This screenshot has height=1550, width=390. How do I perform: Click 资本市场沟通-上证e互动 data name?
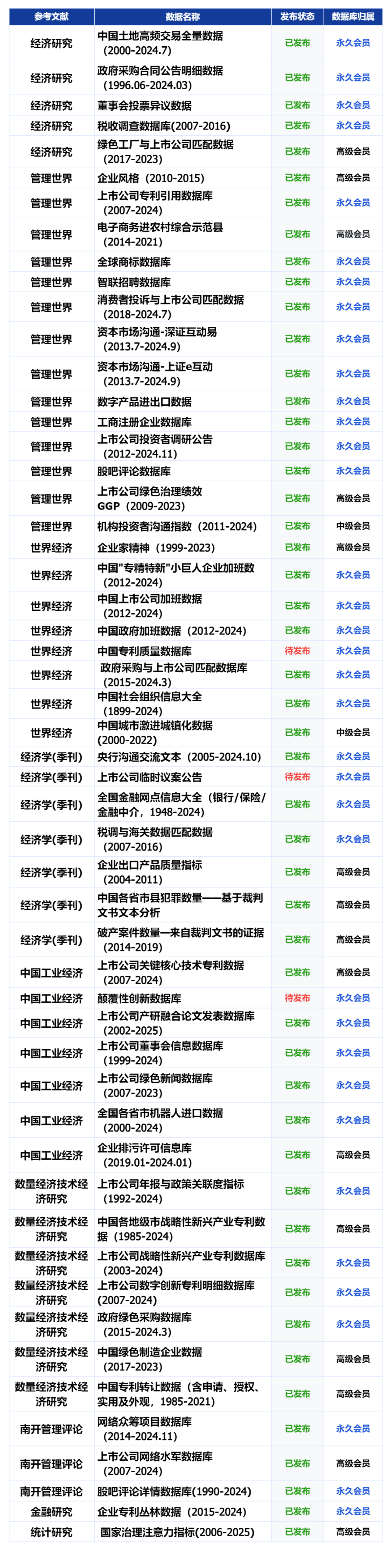pyautogui.click(x=155, y=374)
